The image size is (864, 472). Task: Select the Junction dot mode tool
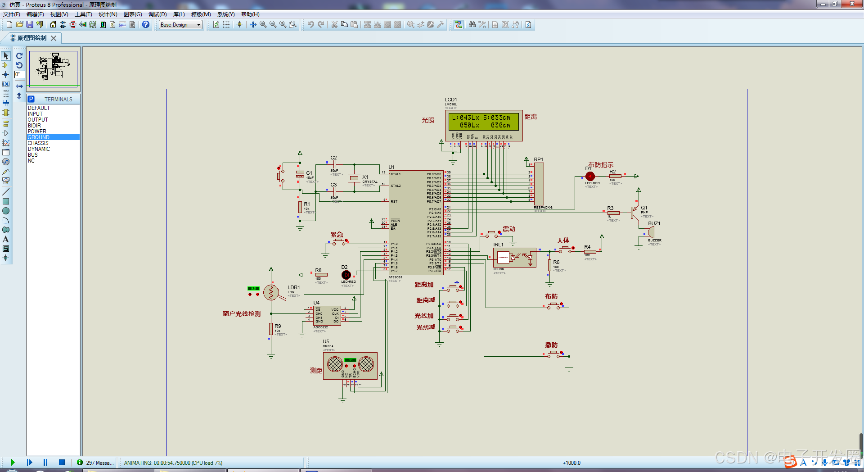tap(6, 75)
